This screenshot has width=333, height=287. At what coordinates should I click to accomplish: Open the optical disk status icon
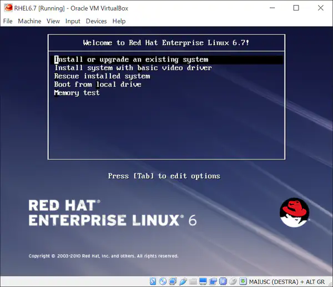[163, 281]
